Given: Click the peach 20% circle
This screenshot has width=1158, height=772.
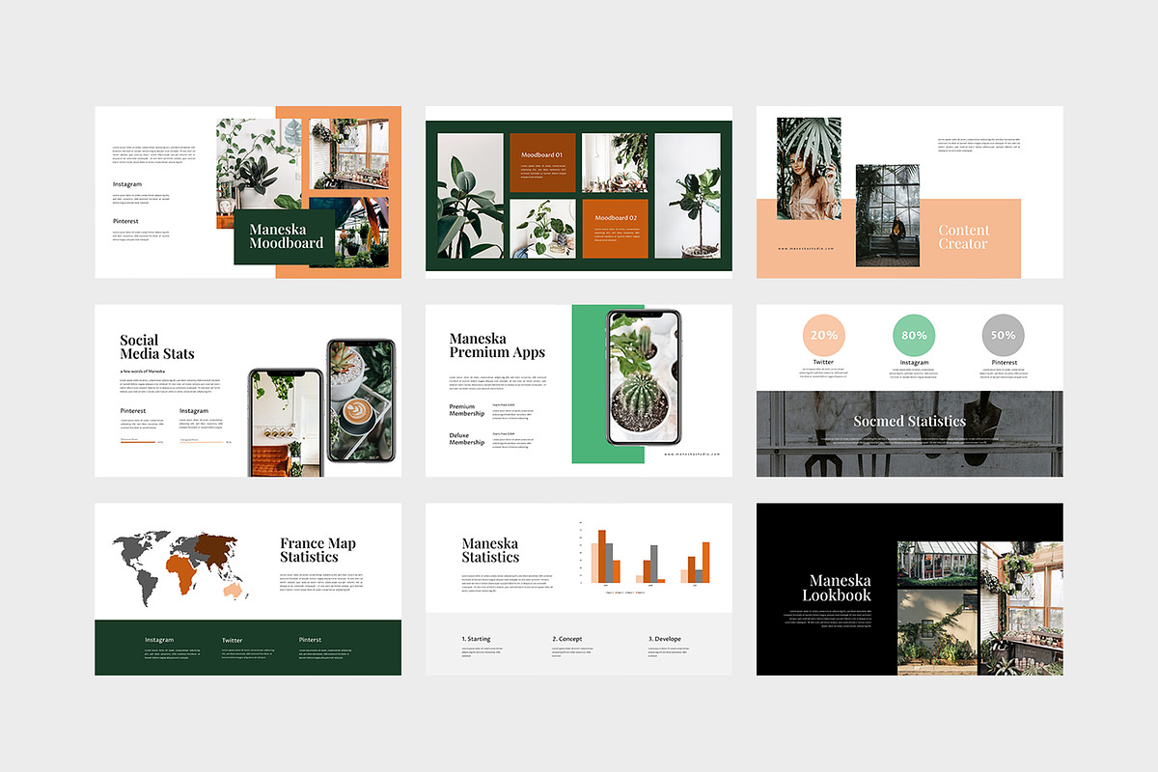Looking at the screenshot, I should [x=823, y=335].
